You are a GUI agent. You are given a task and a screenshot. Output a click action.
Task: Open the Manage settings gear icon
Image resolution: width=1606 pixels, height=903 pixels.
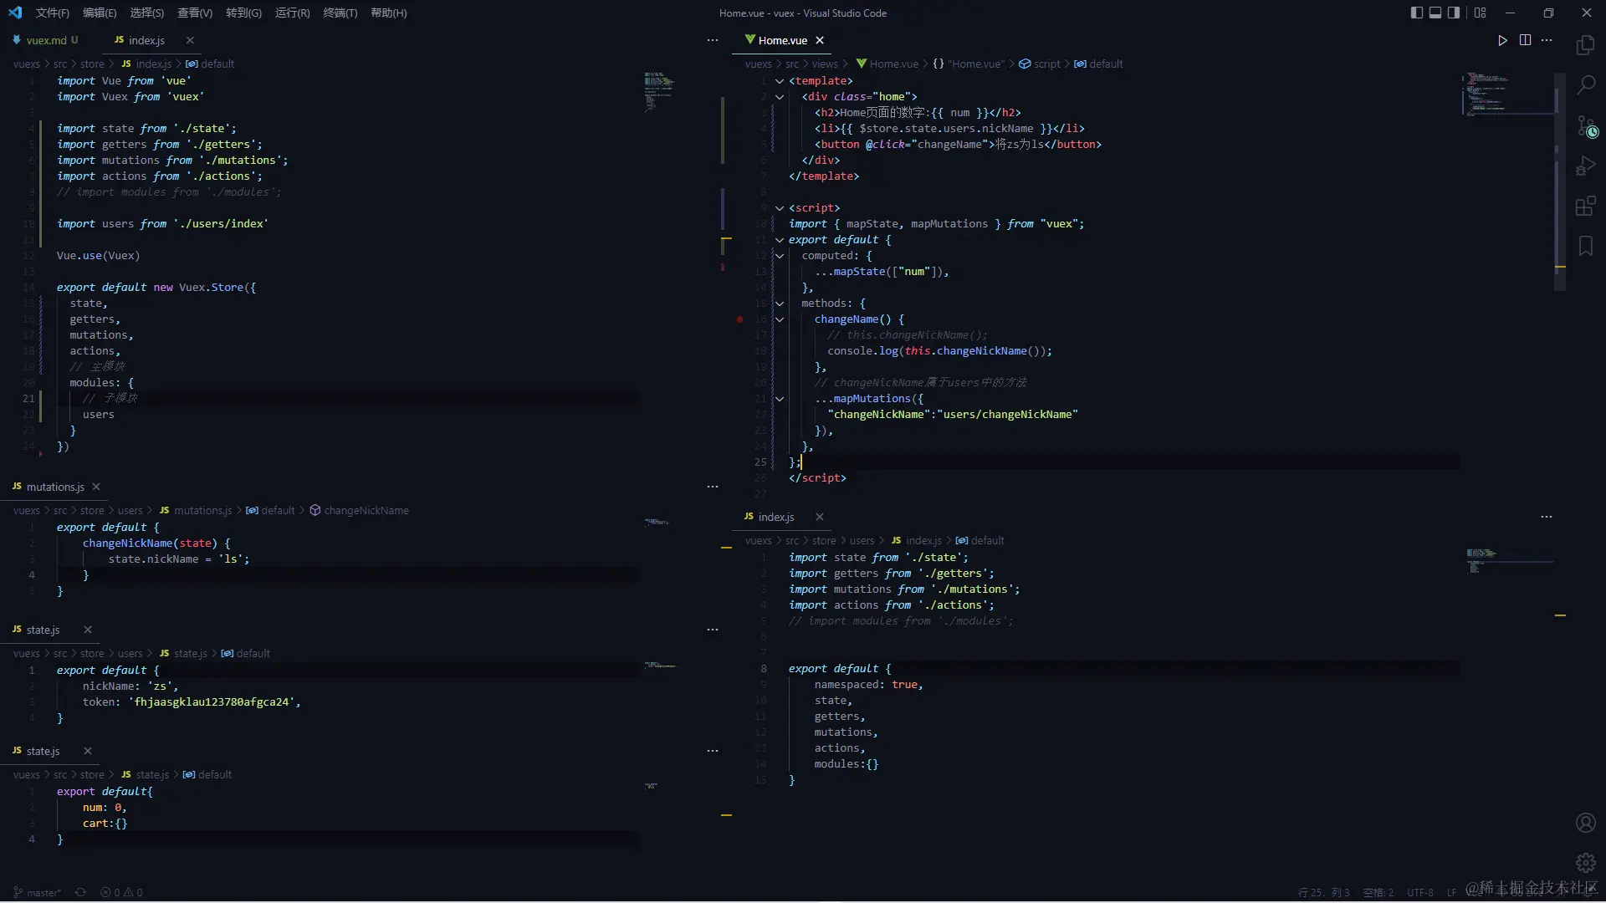coord(1585,863)
